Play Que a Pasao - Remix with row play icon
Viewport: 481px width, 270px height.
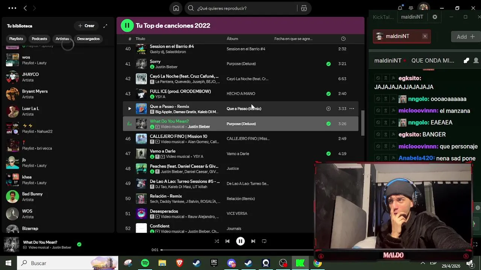(x=130, y=109)
